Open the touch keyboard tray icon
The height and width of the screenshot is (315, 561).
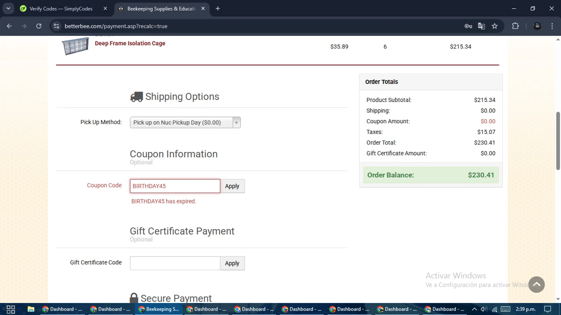[x=506, y=309]
